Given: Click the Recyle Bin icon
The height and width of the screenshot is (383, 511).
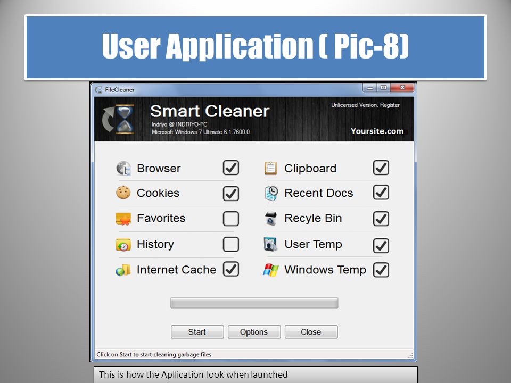Looking at the screenshot, I should [x=271, y=219].
